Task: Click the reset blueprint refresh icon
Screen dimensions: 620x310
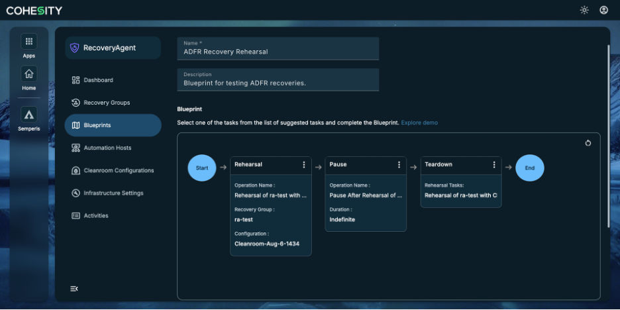Action: coord(588,143)
